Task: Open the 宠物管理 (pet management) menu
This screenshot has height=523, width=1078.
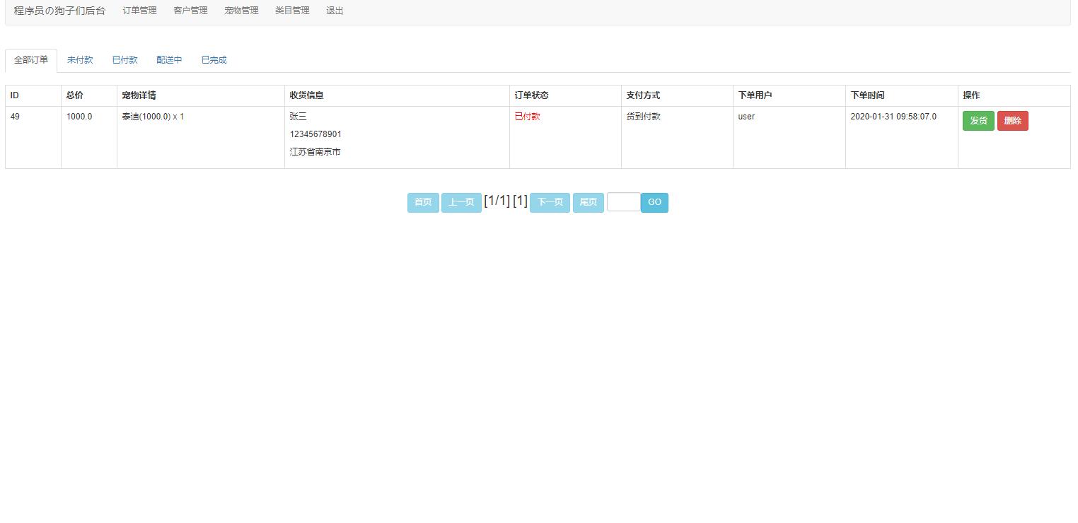Action: (240, 11)
